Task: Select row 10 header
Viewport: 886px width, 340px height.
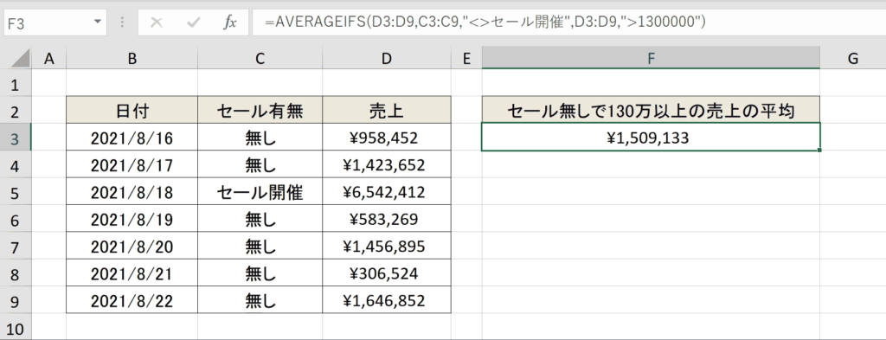Action: pyautogui.click(x=16, y=329)
